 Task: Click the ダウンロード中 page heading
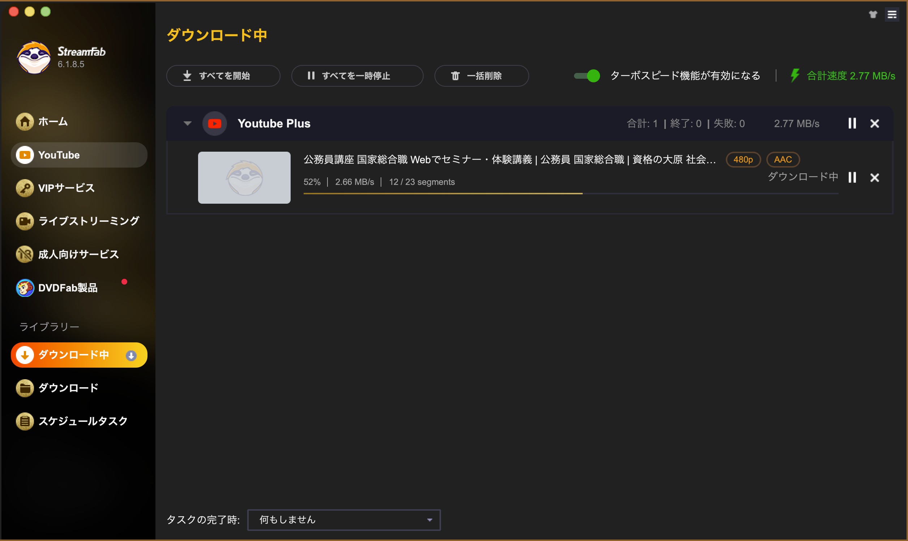[x=217, y=35]
